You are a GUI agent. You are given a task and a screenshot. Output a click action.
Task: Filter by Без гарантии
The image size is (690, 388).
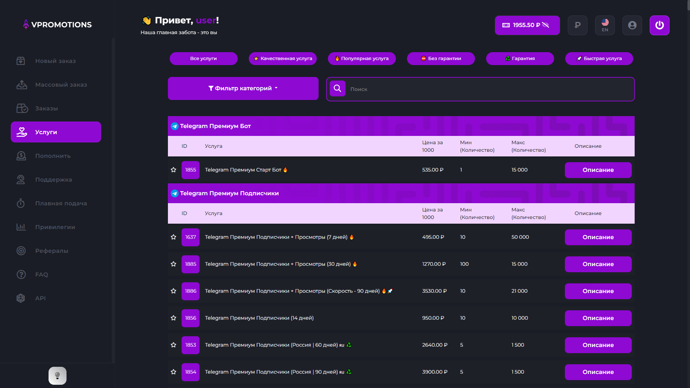441,59
